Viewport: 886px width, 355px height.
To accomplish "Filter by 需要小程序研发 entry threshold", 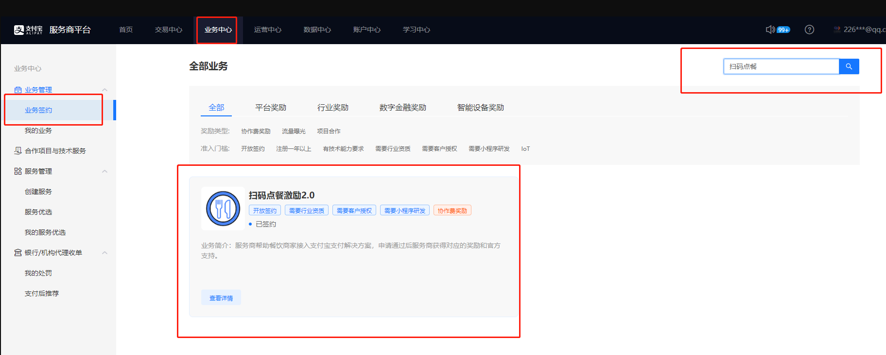I will 489,149.
